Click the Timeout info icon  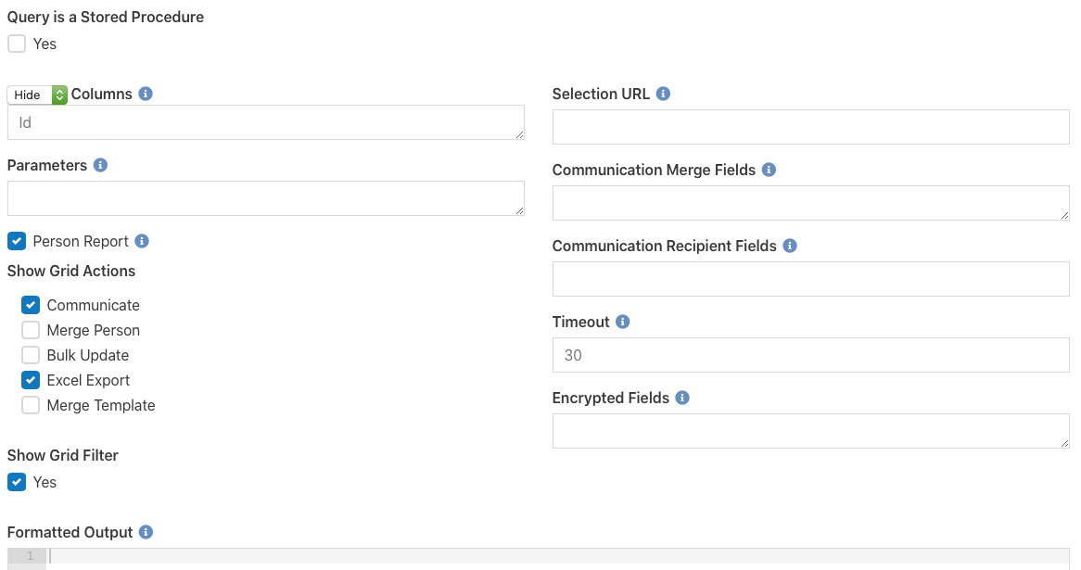pos(622,322)
